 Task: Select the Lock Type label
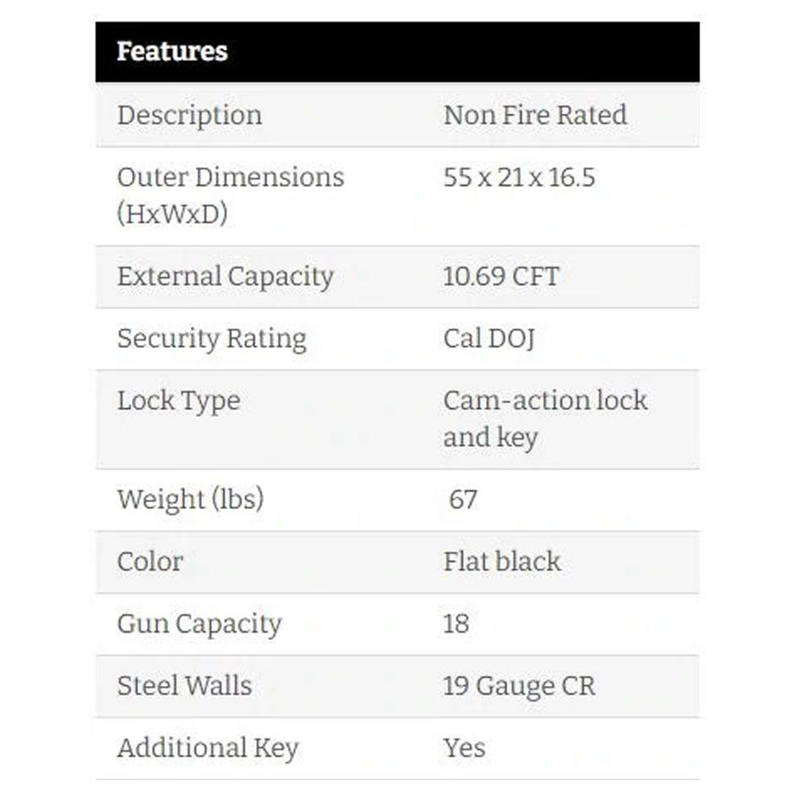pyautogui.click(x=179, y=402)
